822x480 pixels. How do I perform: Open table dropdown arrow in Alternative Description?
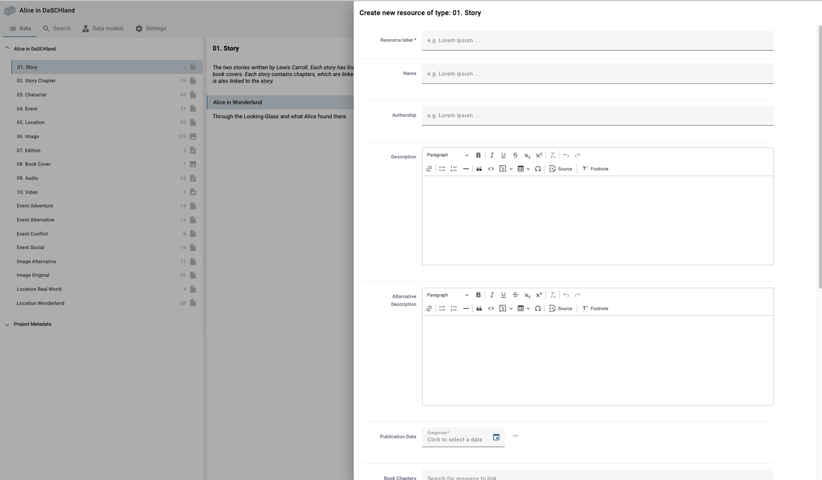pos(528,309)
